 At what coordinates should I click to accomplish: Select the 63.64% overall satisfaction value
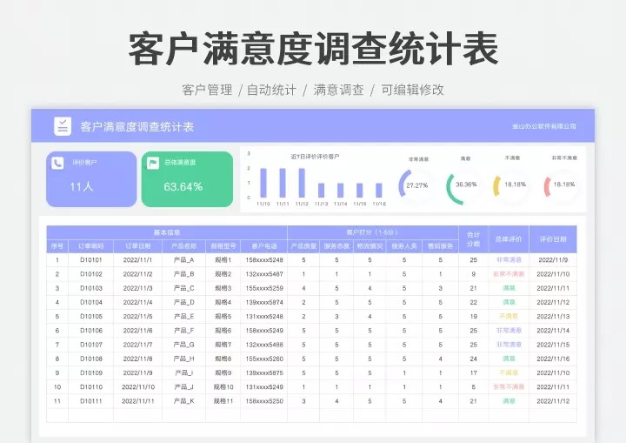click(x=183, y=187)
